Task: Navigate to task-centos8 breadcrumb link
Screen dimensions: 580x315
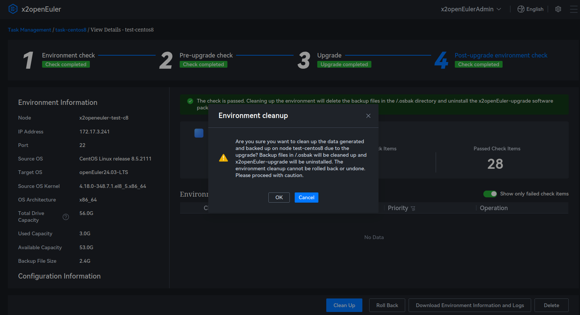Action: click(71, 30)
